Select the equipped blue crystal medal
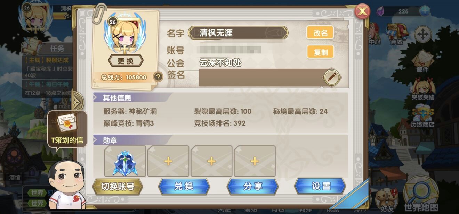The height and width of the screenshot is (214, 459). (125, 161)
